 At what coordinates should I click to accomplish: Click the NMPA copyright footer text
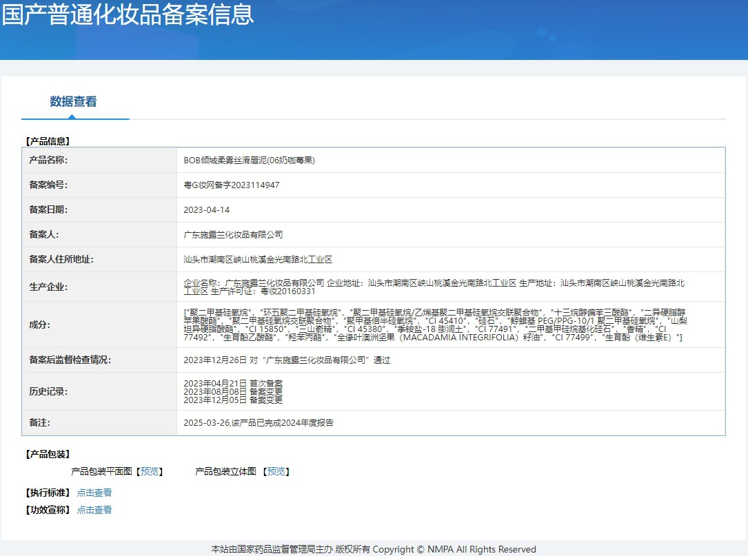point(374,549)
